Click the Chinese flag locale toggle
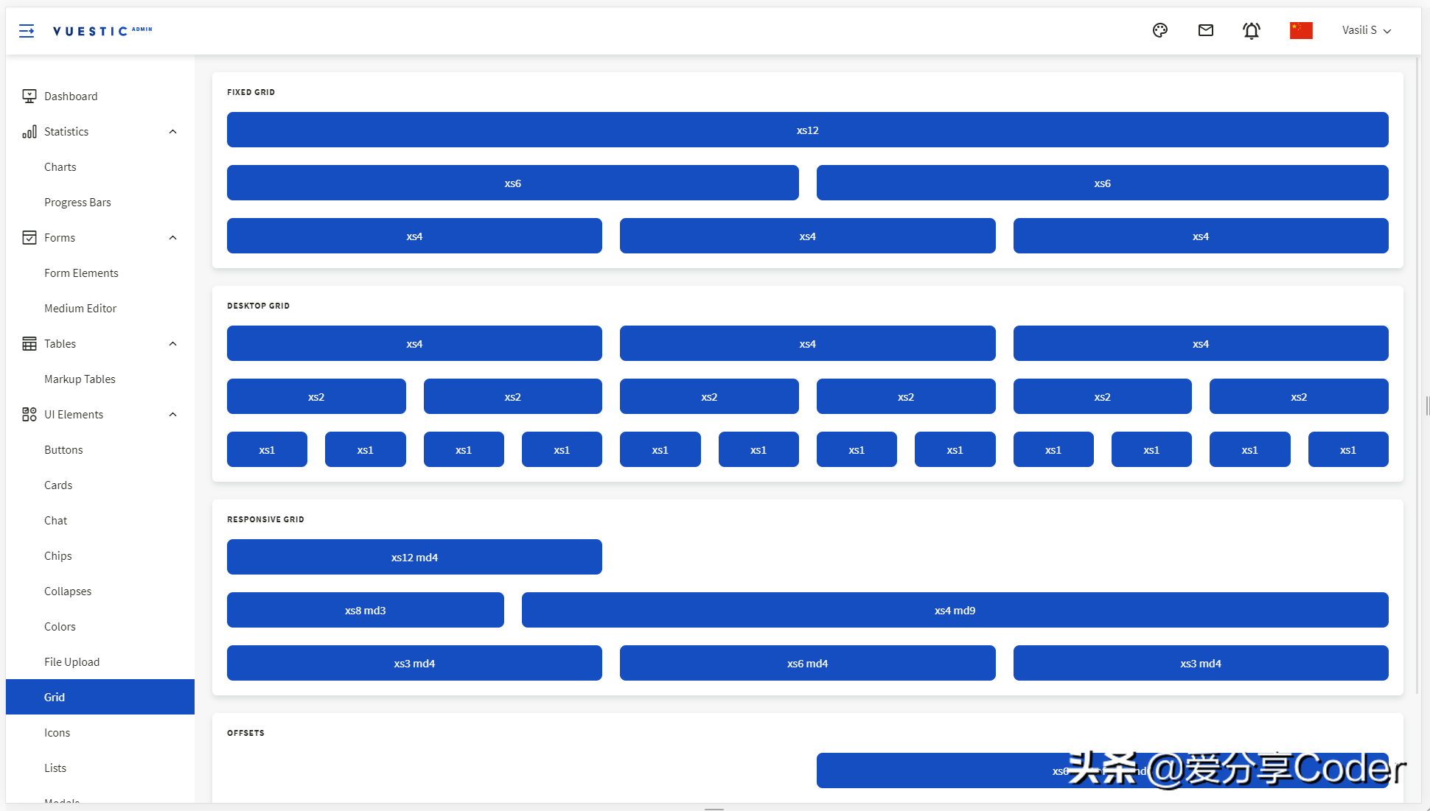The image size is (1430, 811). pyautogui.click(x=1301, y=30)
